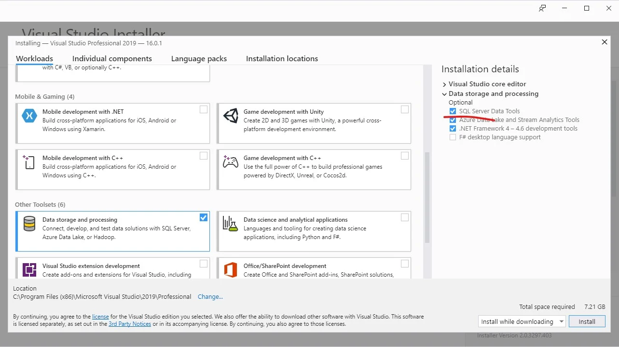Screen dimensions: 619x347
Task: Click the Data storage and processing database icon
Action: click(29, 224)
